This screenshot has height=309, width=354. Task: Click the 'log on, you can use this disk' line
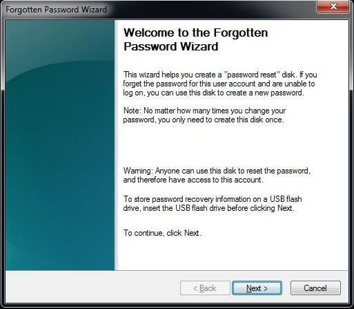(x=213, y=93)
